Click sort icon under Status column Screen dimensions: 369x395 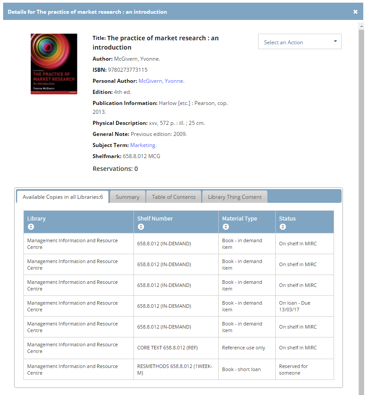pos(282,227)
